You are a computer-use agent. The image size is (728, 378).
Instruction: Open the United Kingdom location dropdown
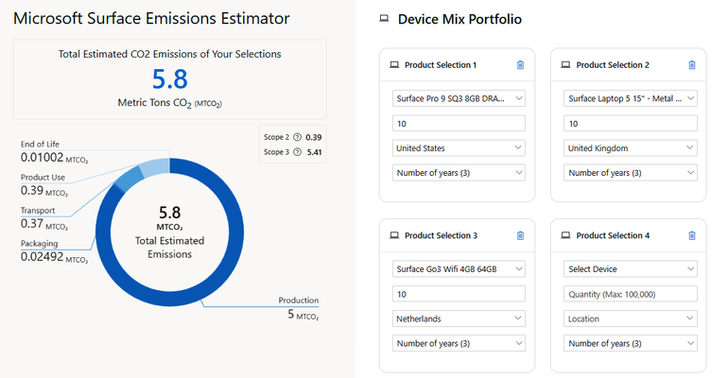coord(631,148)
